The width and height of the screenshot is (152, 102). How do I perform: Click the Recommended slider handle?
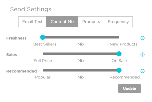(119, 70)
